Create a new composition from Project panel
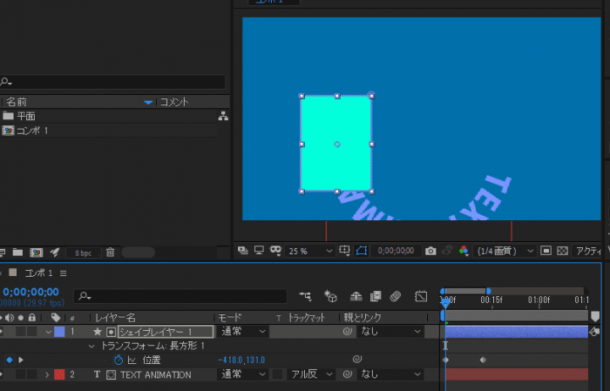The image size is (610, 391). (x=37, y=253)
